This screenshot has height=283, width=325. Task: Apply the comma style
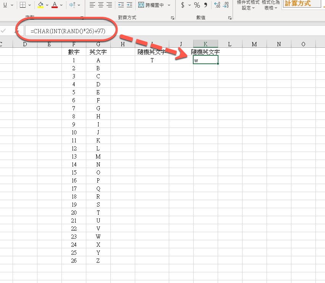coord(205,5)
